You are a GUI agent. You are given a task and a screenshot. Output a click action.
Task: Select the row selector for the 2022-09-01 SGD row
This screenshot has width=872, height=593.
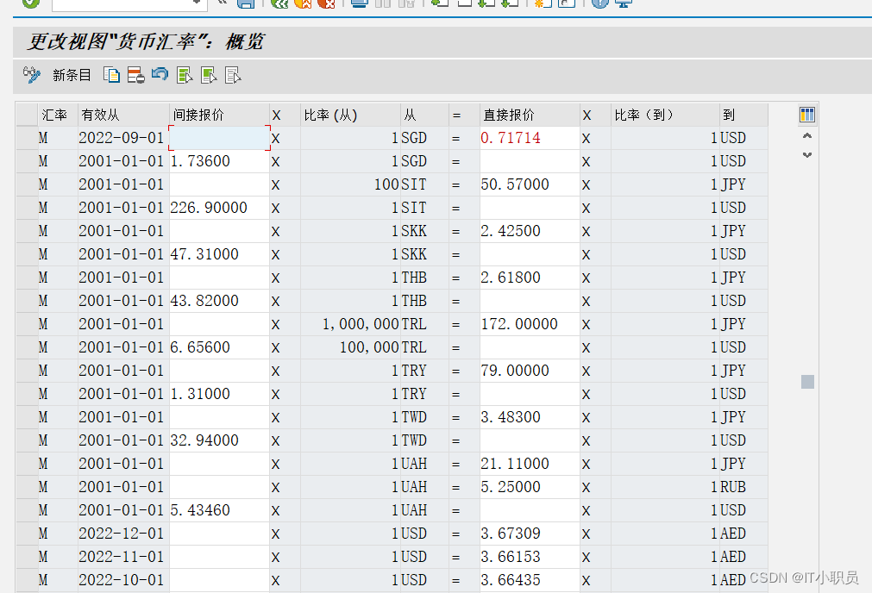click(x=26, y=138)
